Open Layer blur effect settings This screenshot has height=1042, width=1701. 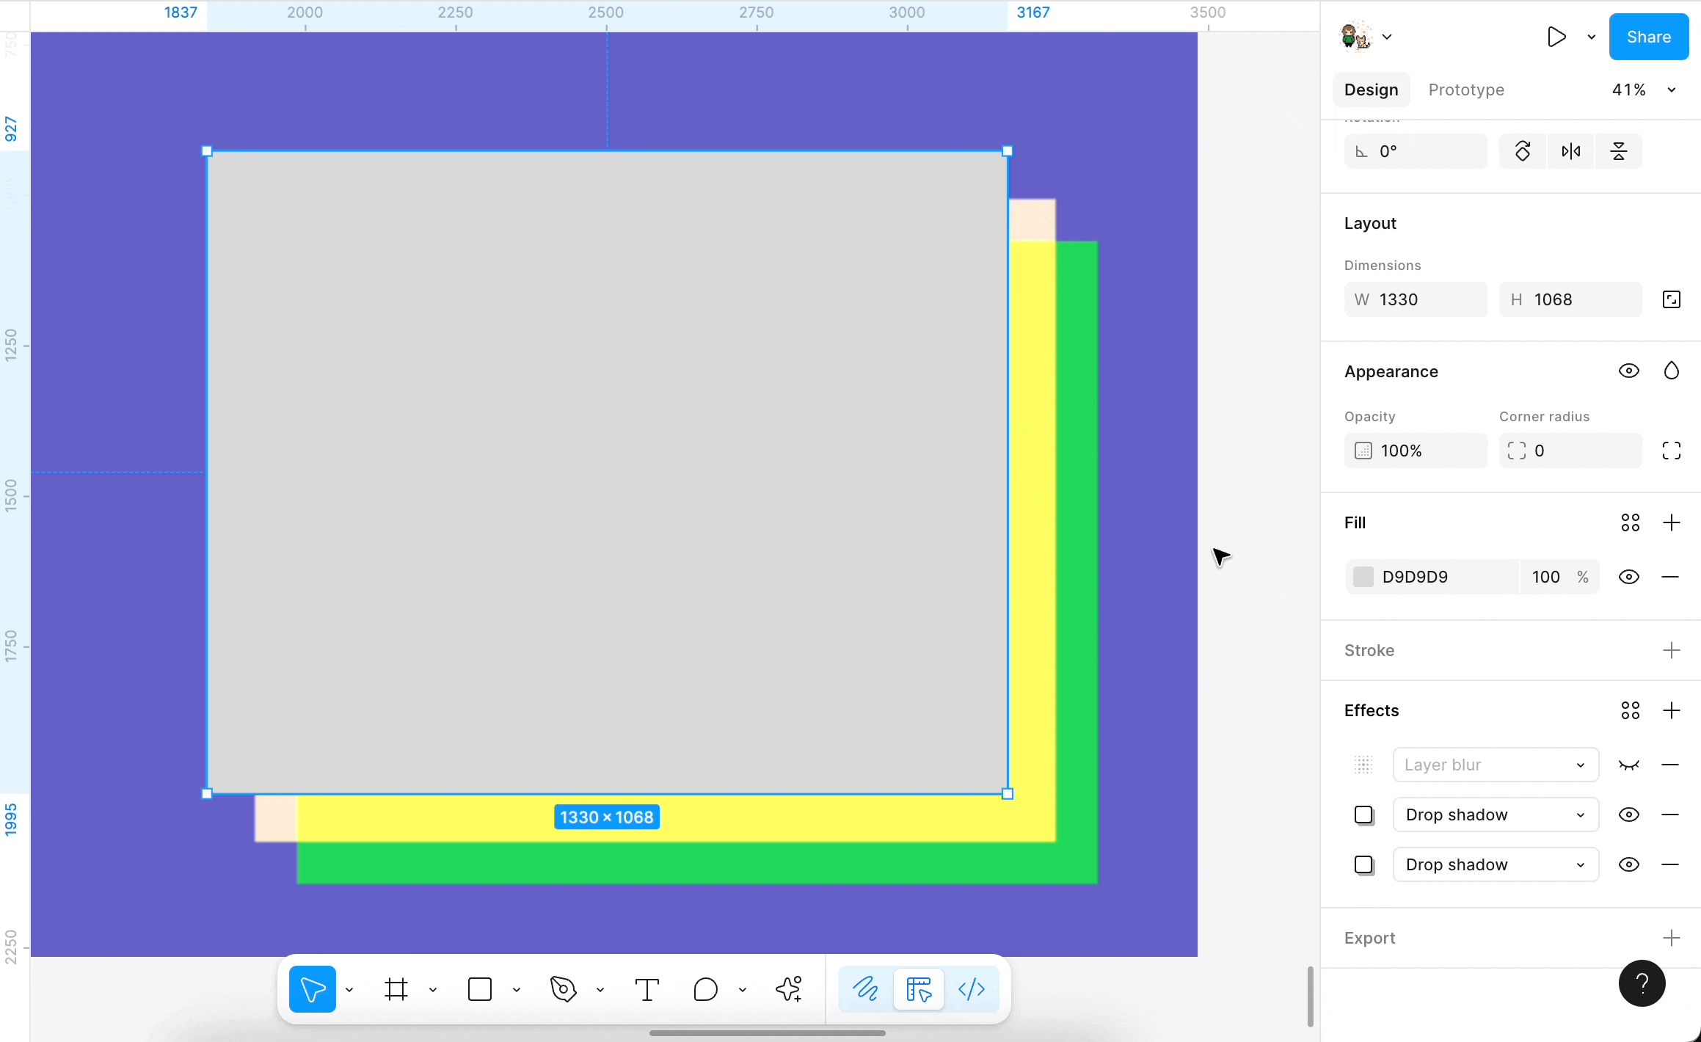point(1363,765)
